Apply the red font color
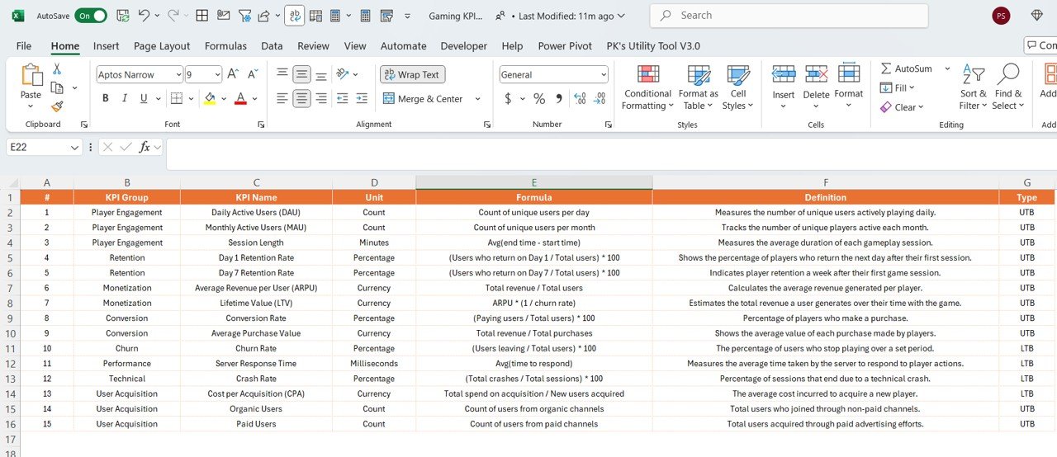1057x457 pixels. coord(240,98)
